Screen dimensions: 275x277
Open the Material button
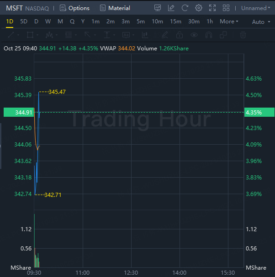[x=115, y=8]
